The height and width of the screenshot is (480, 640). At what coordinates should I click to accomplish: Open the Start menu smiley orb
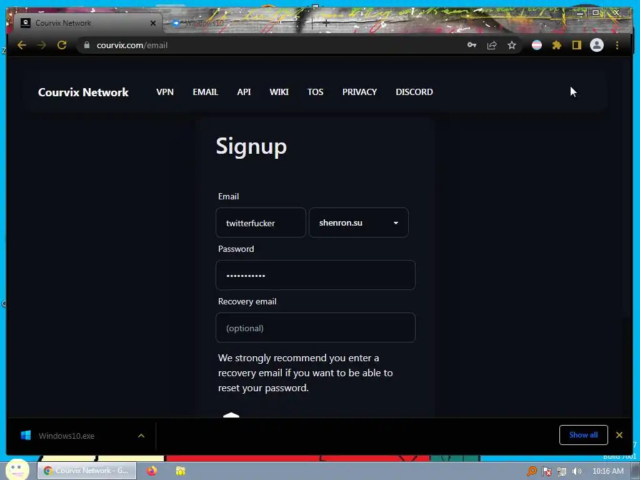17,469
